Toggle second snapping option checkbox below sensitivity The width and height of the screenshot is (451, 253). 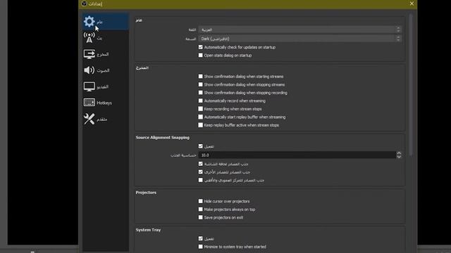coord(200,171)
